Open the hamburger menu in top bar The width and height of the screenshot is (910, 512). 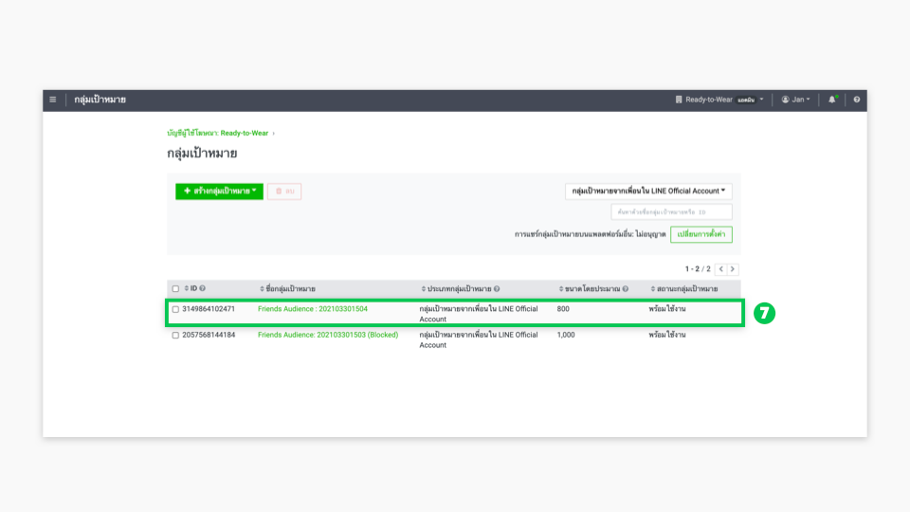[x=53, y=100]
